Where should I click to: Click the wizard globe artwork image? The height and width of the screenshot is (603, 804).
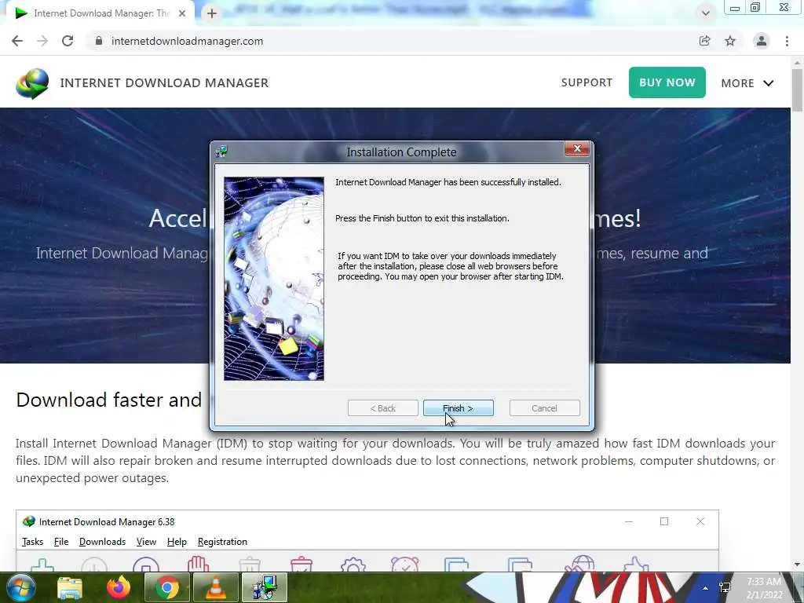(x=274, y=279)
